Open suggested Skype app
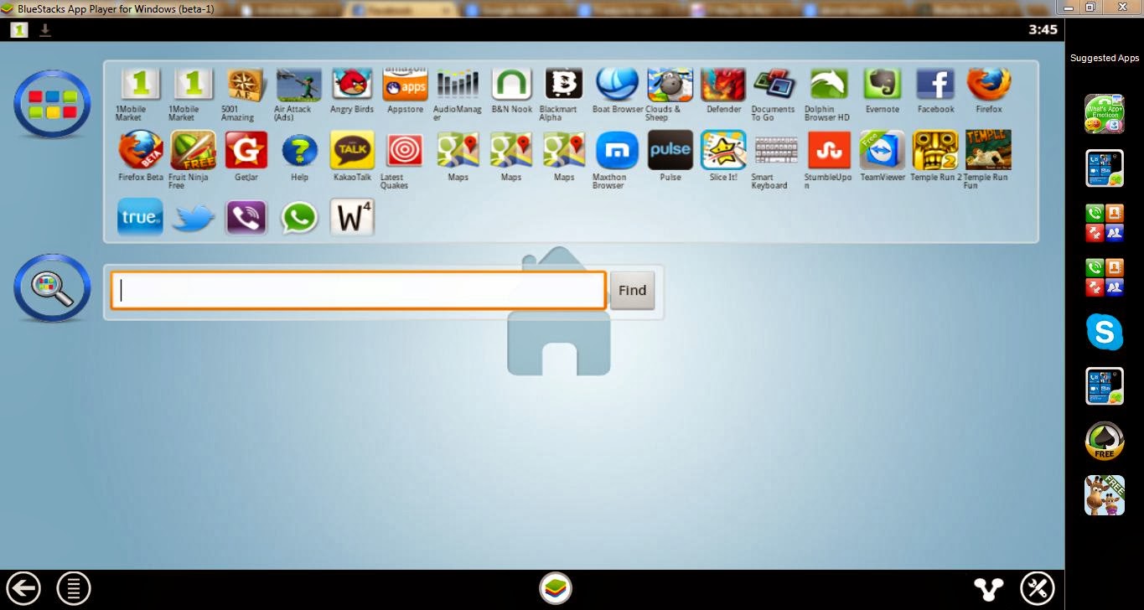The image size is (1144, 610). click(1105, 333)
